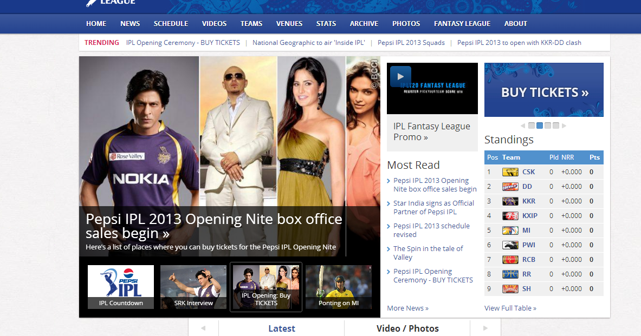
Task: Click the Standings heading
Action: click(509, 140)
